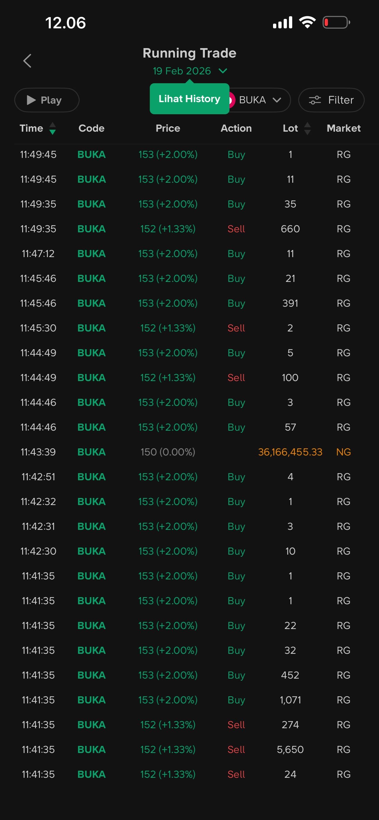The width and height of the screenshot is (379, 820).
Task: Tap the Lihat History tooltip
Action: pos(189,99)
